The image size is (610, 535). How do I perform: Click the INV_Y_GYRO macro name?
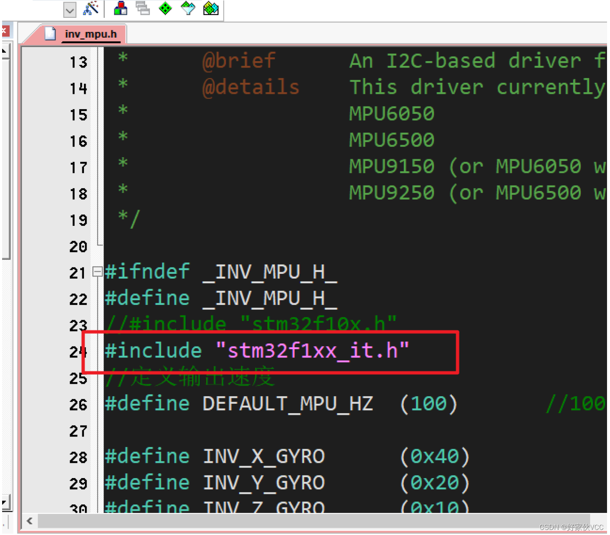[x=264, y=483]
